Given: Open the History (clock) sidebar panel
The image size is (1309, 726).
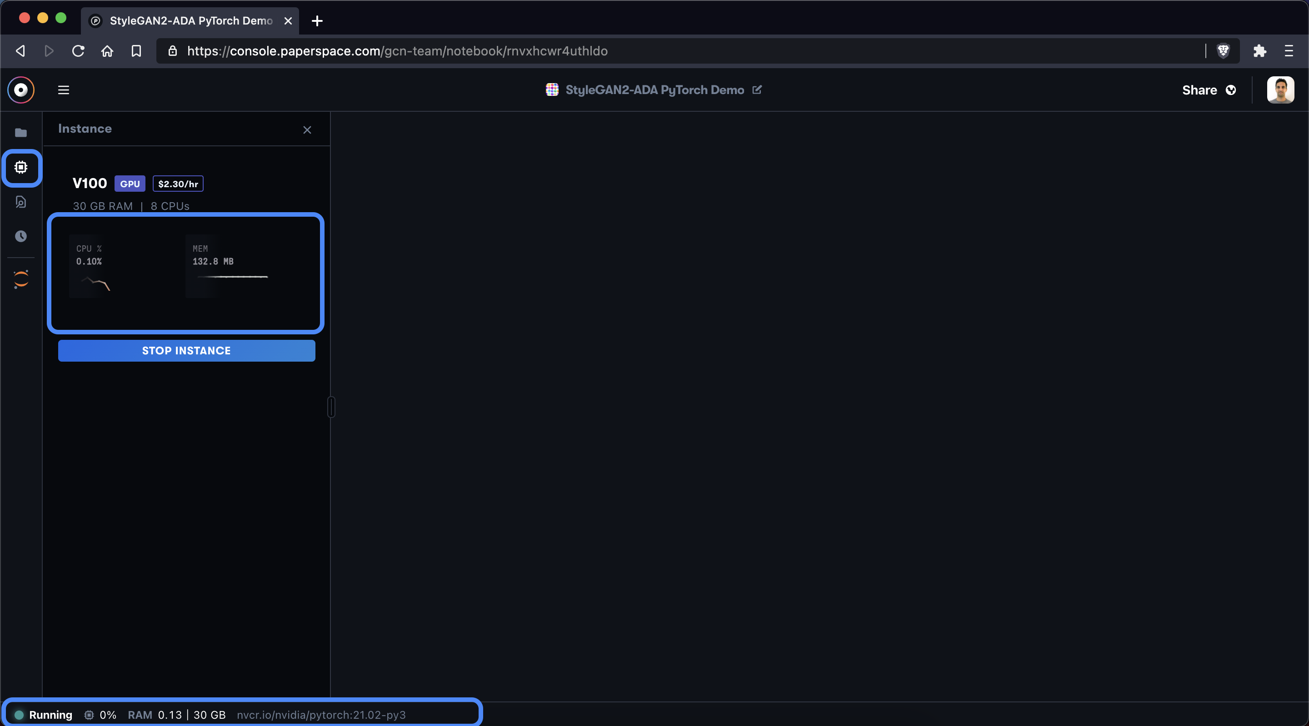Looking at the screenshot, I should click(x=21, y=236).
